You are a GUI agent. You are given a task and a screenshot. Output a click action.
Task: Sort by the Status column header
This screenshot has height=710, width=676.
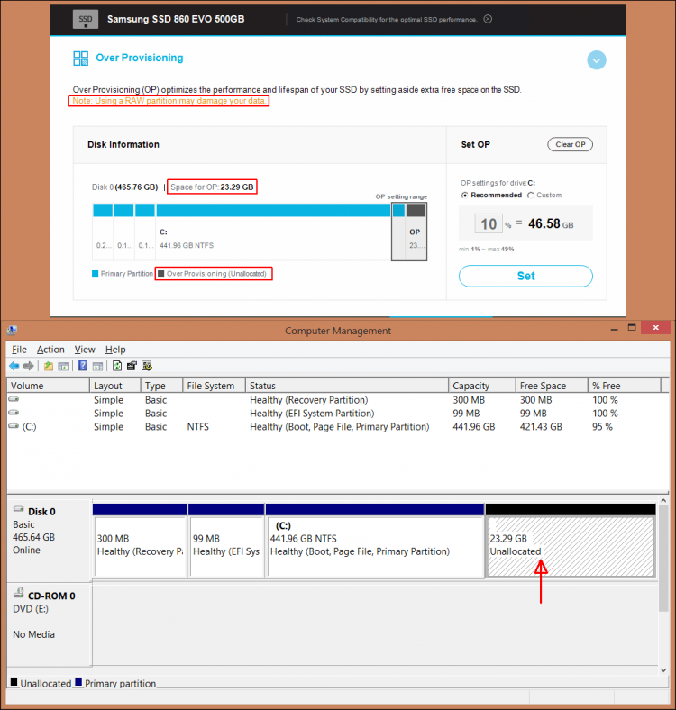point(347,386)
